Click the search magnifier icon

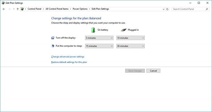207,9
